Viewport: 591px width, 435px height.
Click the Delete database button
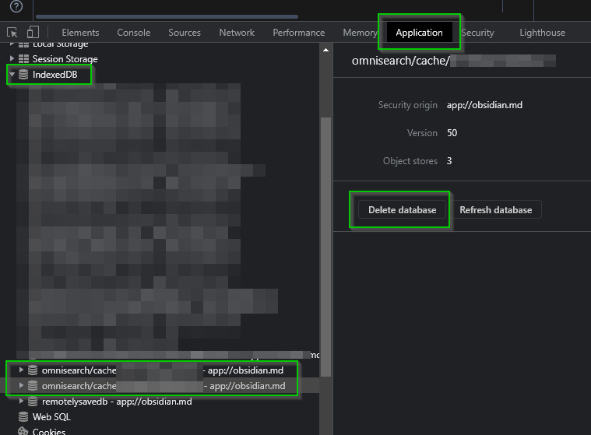coord(402,210)
